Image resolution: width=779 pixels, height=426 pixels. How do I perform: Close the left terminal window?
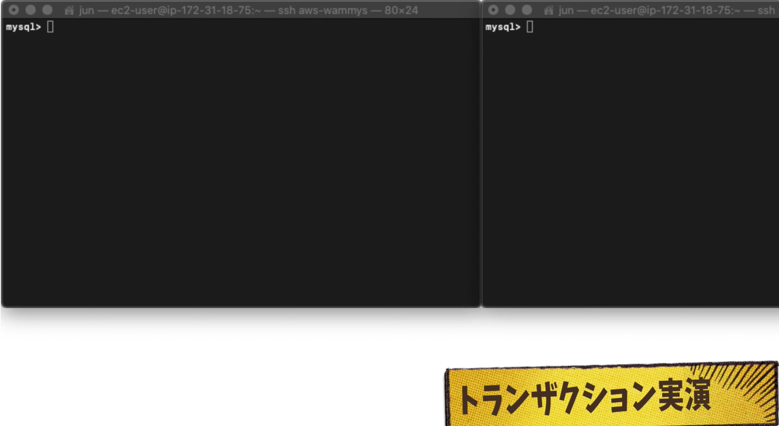point(13,10)
